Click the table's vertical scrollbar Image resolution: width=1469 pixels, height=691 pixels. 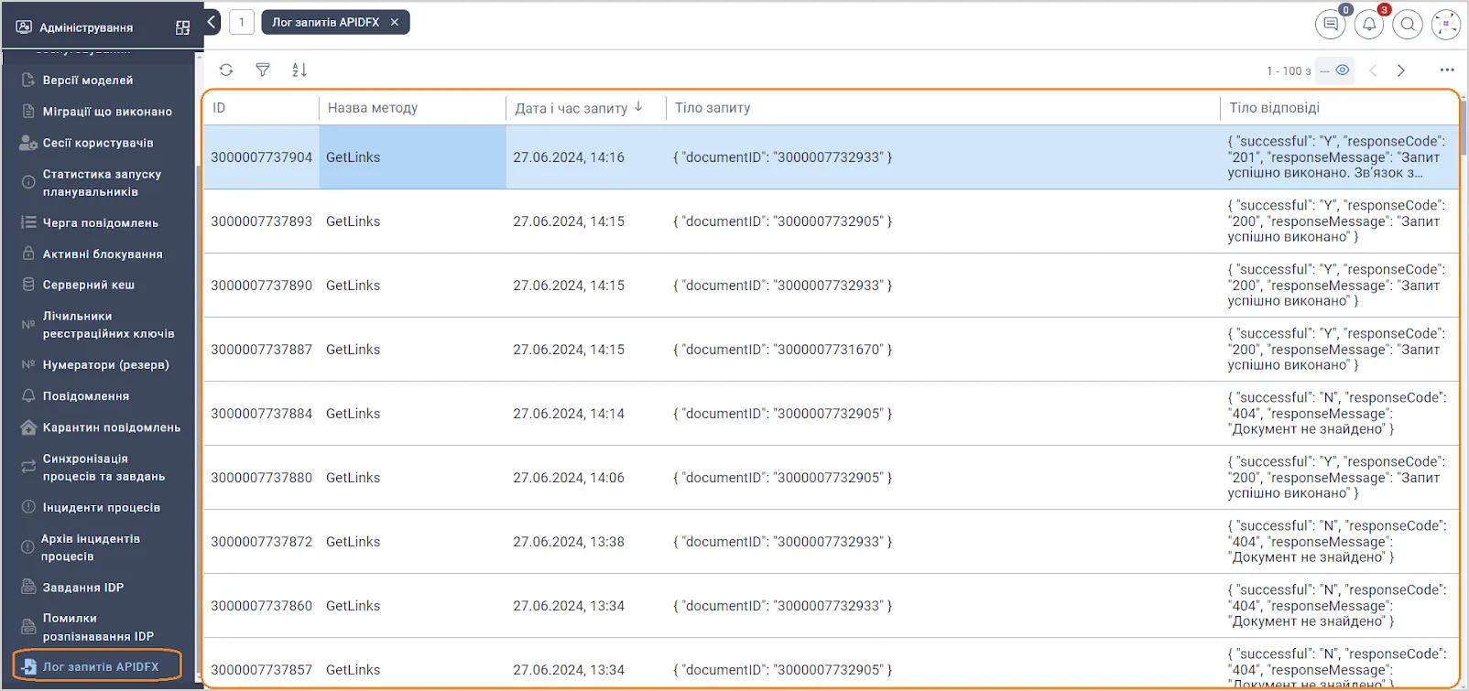[1464, 128]
